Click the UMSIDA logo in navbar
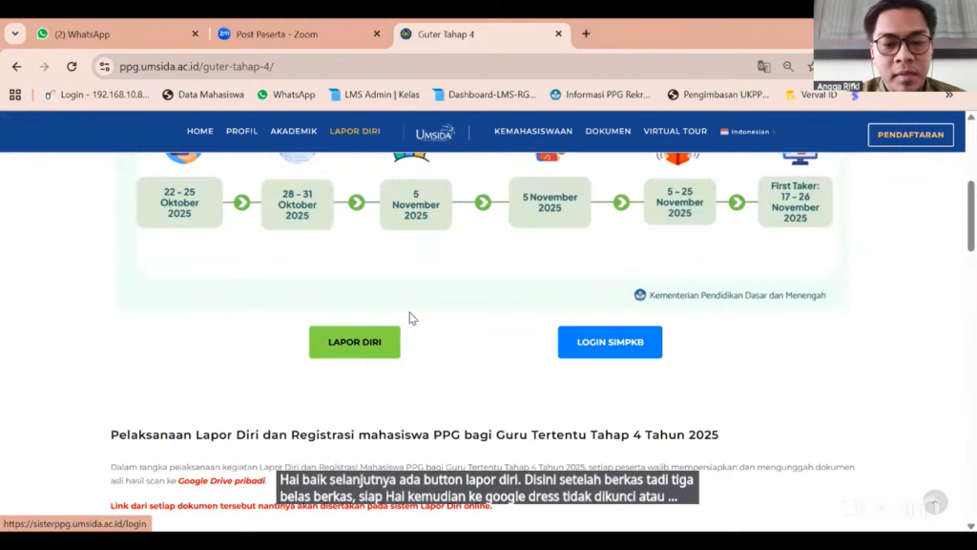Image resolution: width=977 pixels, height=550 pixels. coord(435,133)
